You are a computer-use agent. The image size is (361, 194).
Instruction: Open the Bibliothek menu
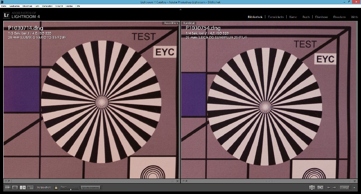[x=27, y=6]
